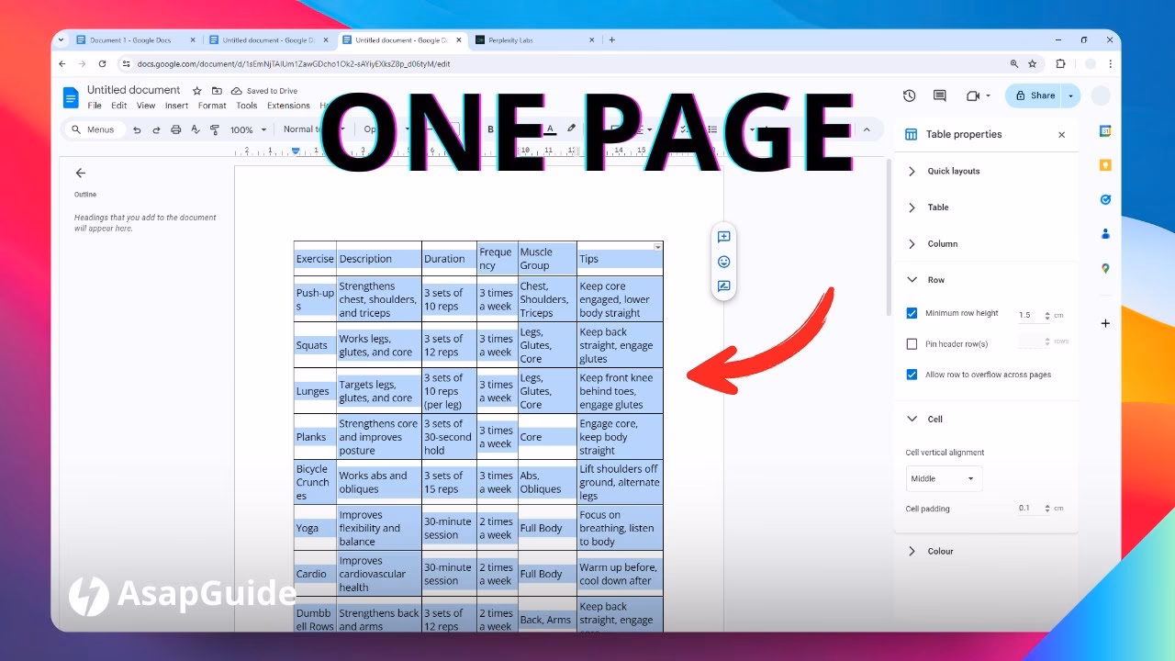Open spelling and grammar check icon
The width and height of the screenshot is (1175, 661).
coord(196,129)
